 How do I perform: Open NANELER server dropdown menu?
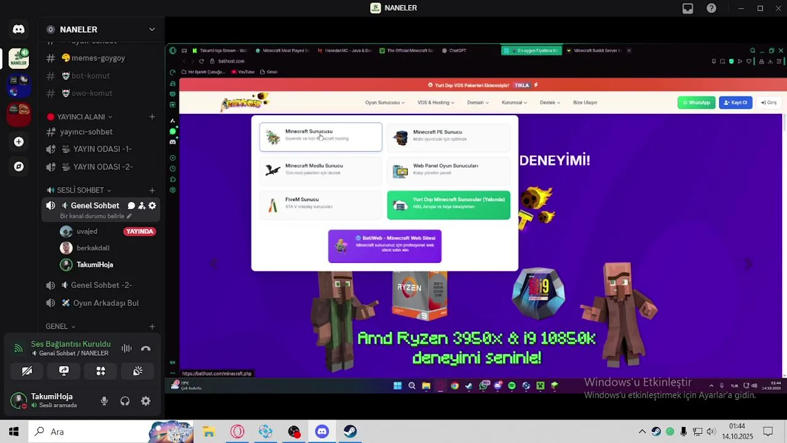152,29
